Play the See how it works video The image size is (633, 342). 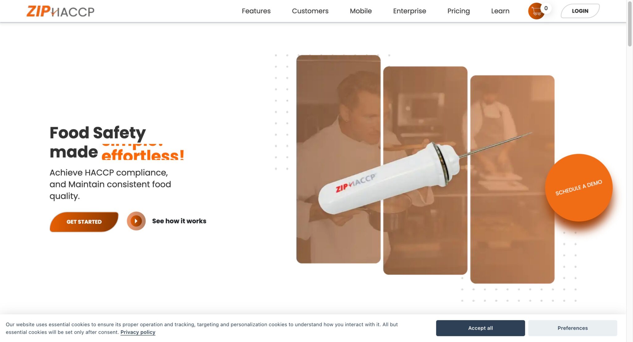tap(136, 221)
